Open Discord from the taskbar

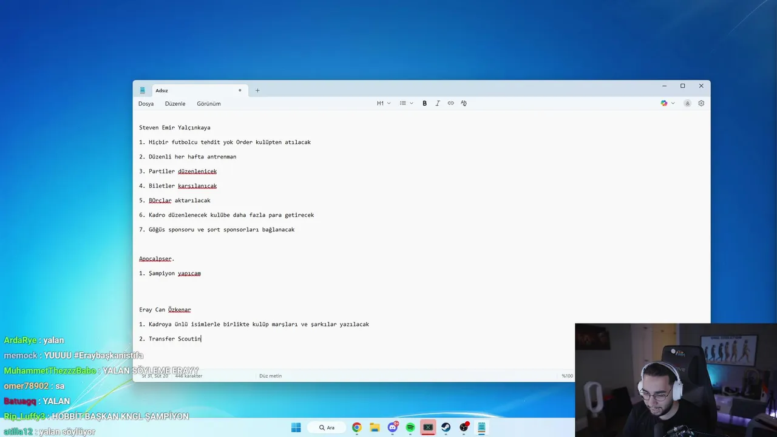tap(393, 427)
